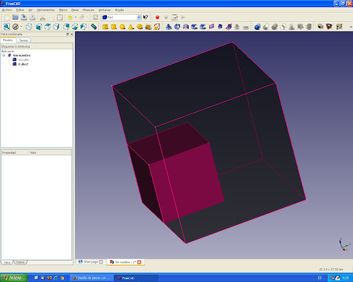The image size is (353, 282).
Task: Open the macro editor notepad icon
Action: pyautogui.click(x=174, y=17)
